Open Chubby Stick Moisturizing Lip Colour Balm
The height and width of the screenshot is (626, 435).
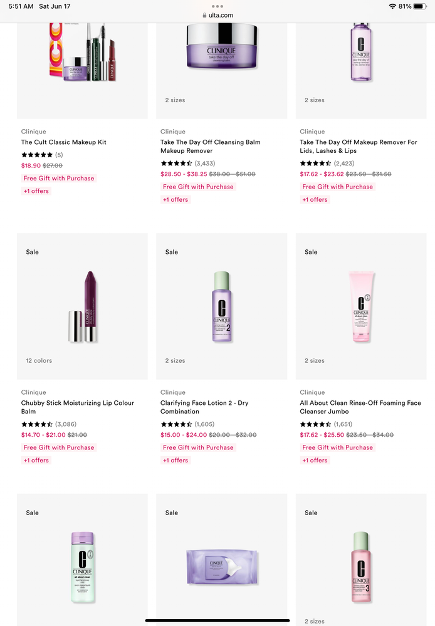pyautogui.click(x=77, y=407)
